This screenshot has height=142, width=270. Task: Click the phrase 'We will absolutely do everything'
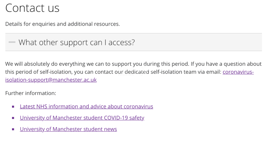tap(45, 64)
